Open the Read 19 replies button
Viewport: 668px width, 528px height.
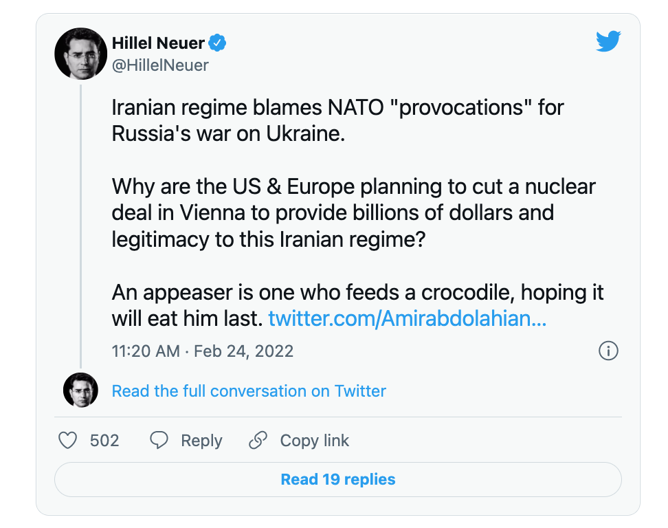pyautogui.click(x=338, y=479)
